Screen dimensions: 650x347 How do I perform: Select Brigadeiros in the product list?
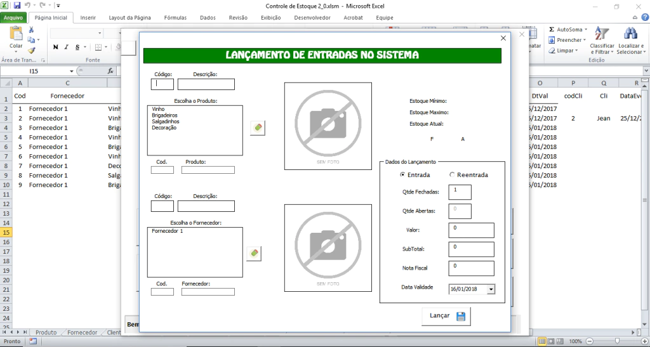pyautogui.click(x=165, y=115)
